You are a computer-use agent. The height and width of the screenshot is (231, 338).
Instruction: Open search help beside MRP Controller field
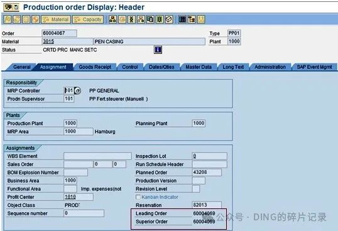click(77, 90)
